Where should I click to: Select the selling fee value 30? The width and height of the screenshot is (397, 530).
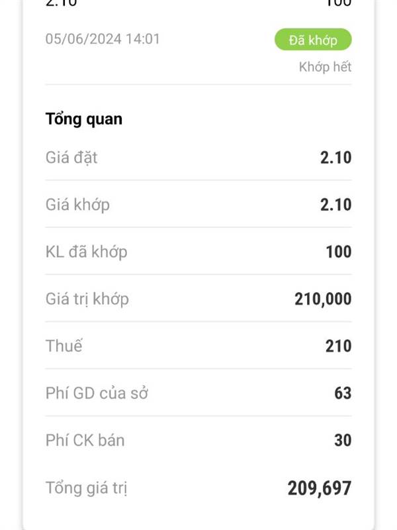tap(343, 441)
